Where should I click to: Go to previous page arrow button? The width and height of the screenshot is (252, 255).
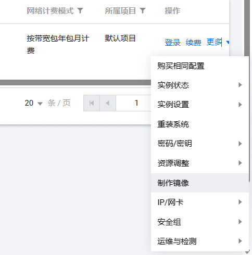[108, 103]
